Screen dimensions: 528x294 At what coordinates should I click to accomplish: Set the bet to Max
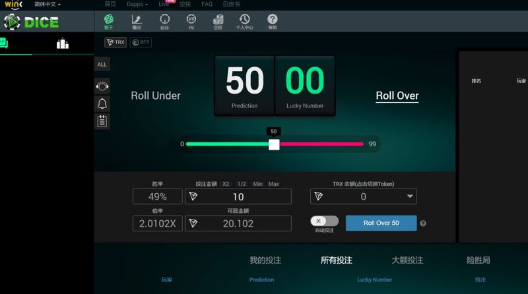pos(274,184)
